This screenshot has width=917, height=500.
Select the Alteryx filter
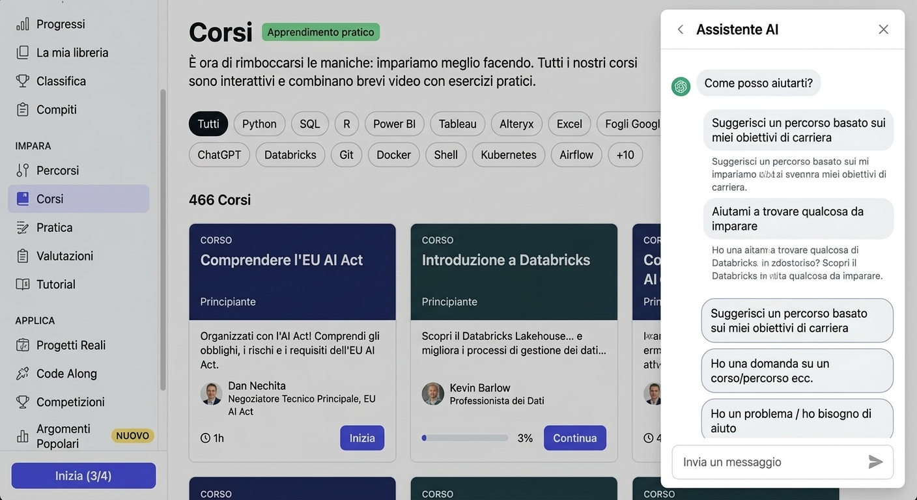point(516,124)
